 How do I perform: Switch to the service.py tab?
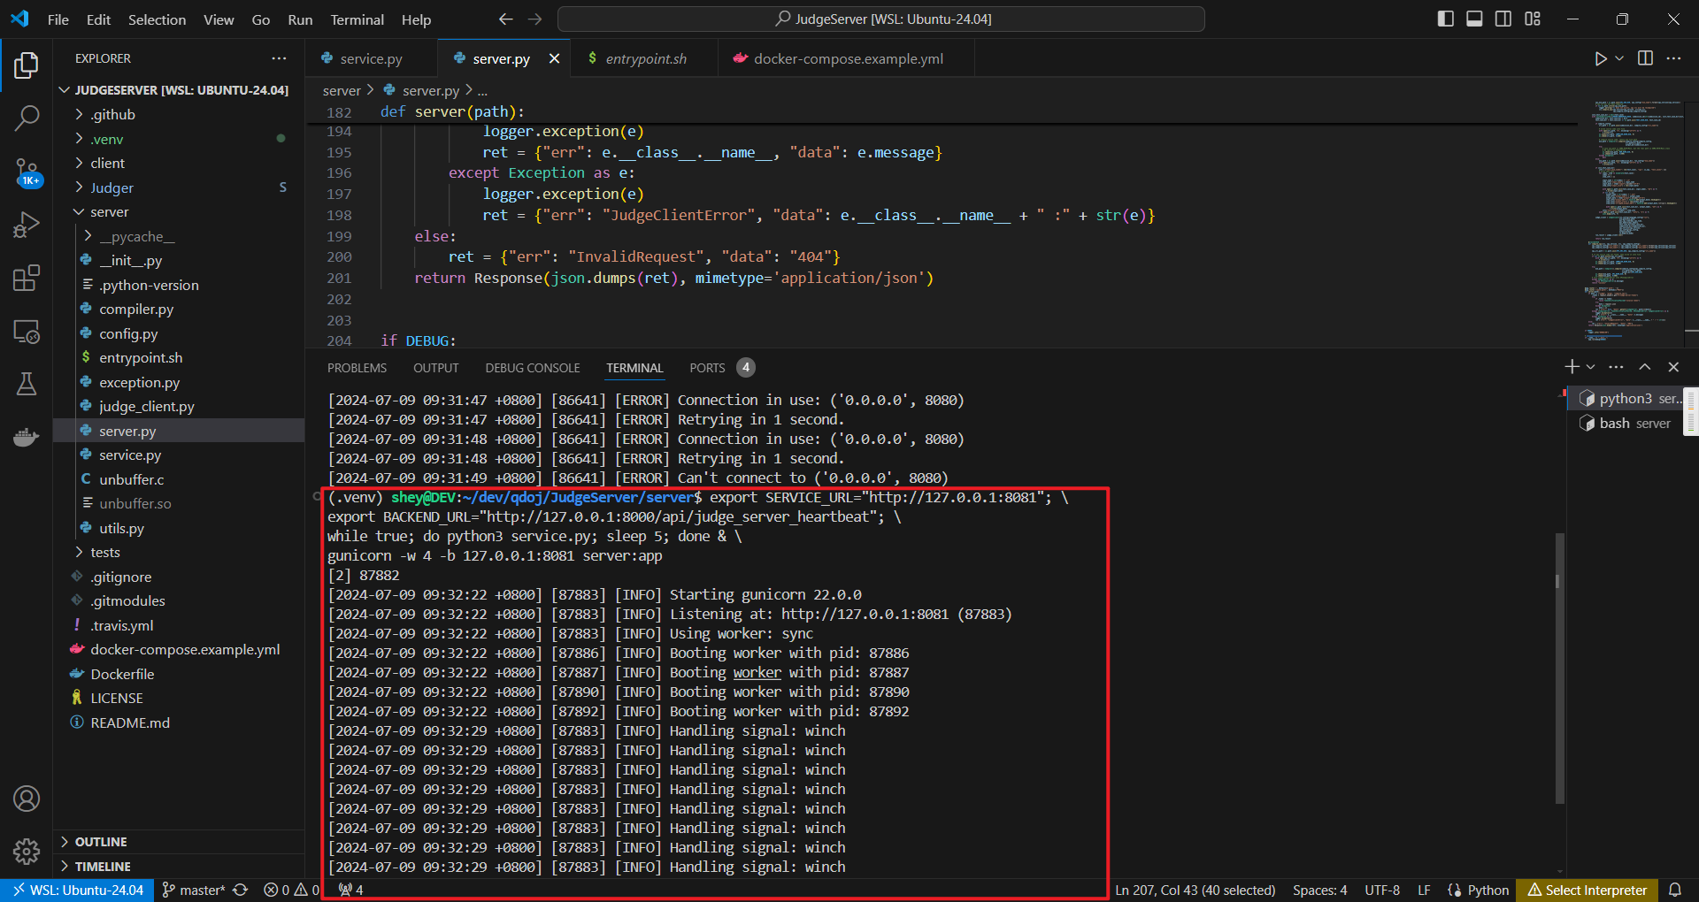pyautogui.click(x=372, y=58)
